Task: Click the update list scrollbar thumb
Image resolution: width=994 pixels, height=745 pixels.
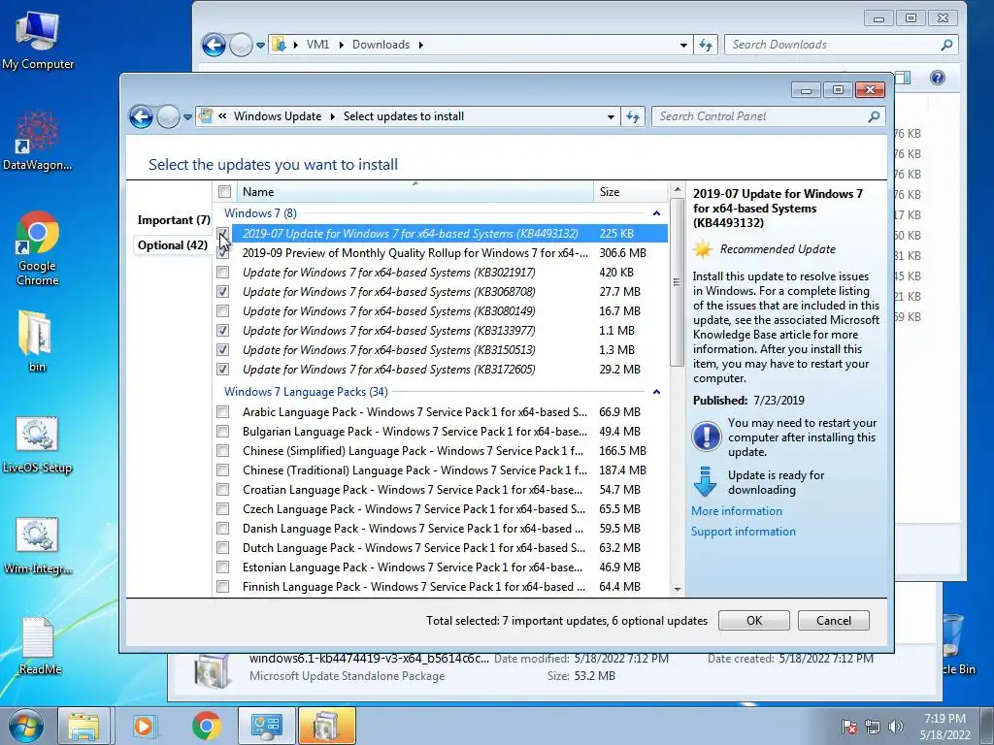Action: click(x=677, y=282)
